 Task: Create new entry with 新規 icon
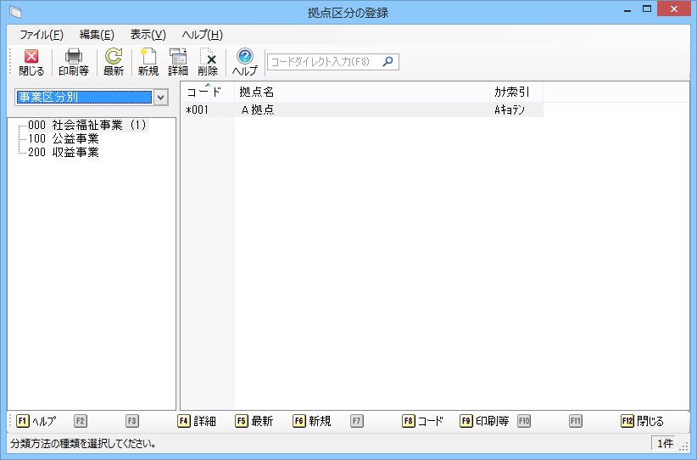tap(148, 62)
